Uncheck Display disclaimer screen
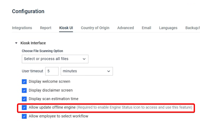This screenshot has height=121, width=200. click(x=24, y=90)
